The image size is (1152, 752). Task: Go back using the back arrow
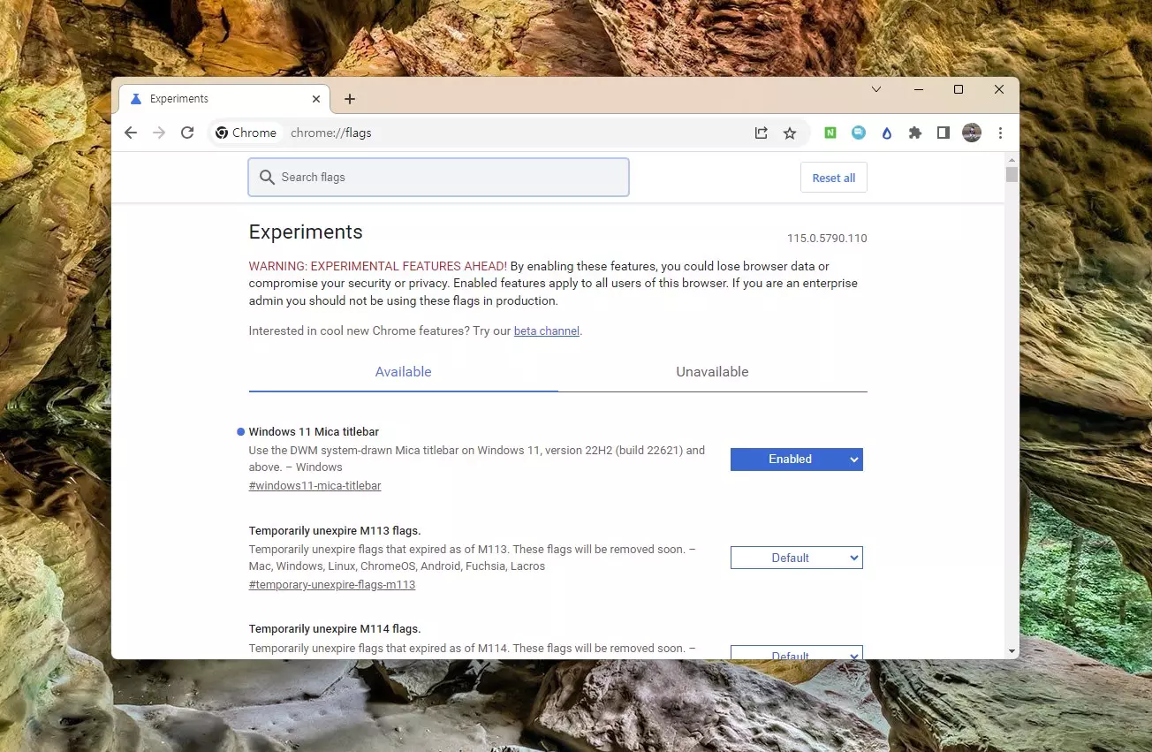tap(131, 133)
